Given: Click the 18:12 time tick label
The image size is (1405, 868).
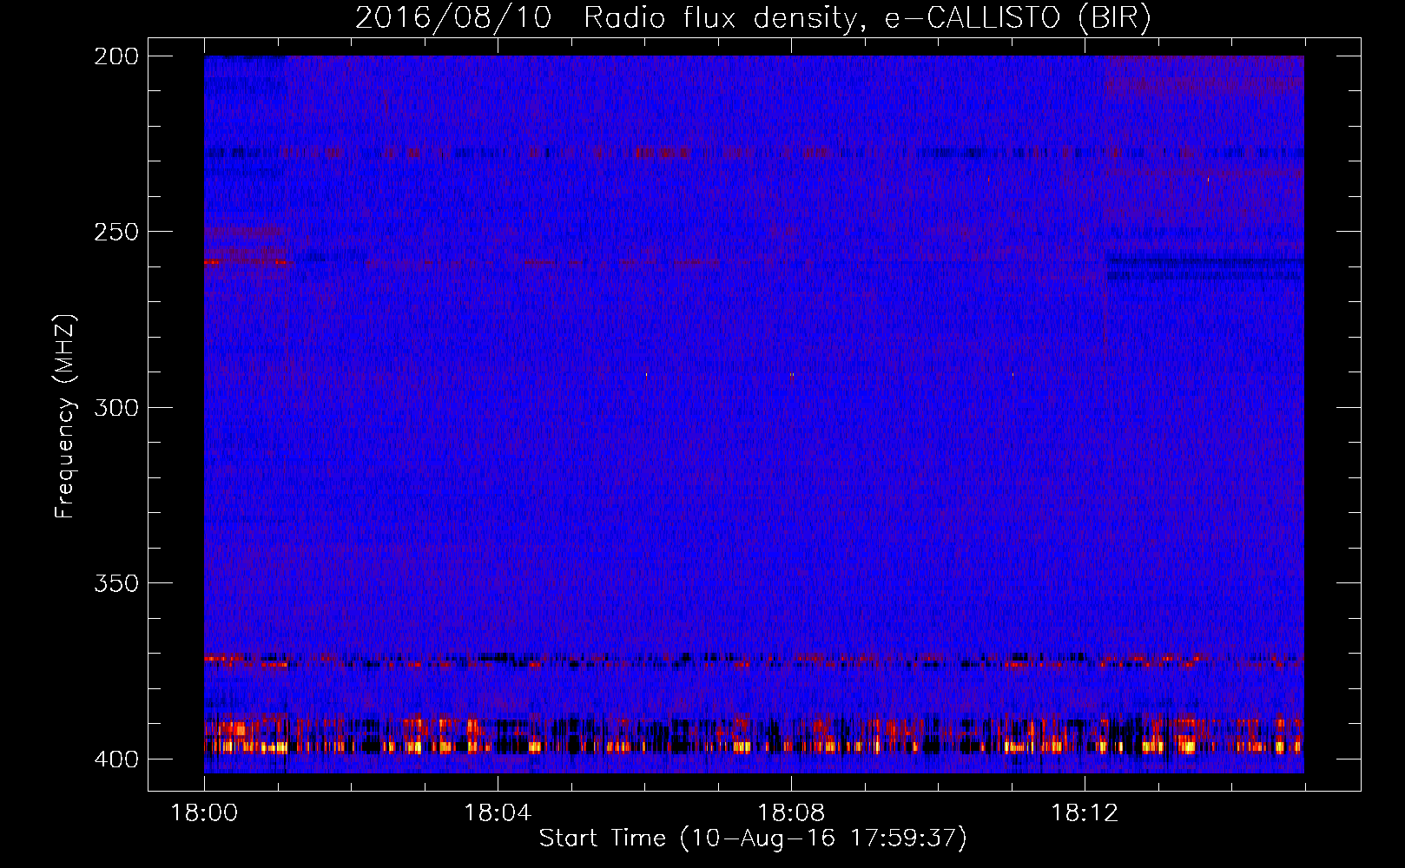Looking at the screenshot, I should (1085, 813).
